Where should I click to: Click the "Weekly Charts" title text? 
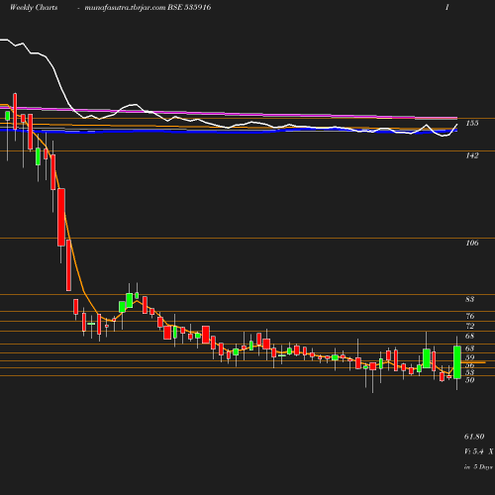pos(34,7)
